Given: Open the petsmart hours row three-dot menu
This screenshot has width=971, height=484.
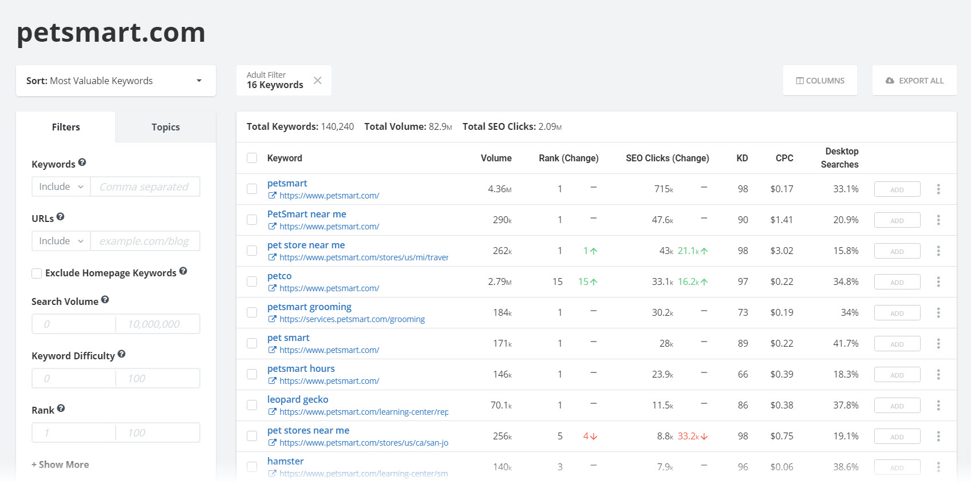Looking at the screenshot, I should (x=938, y=374).
